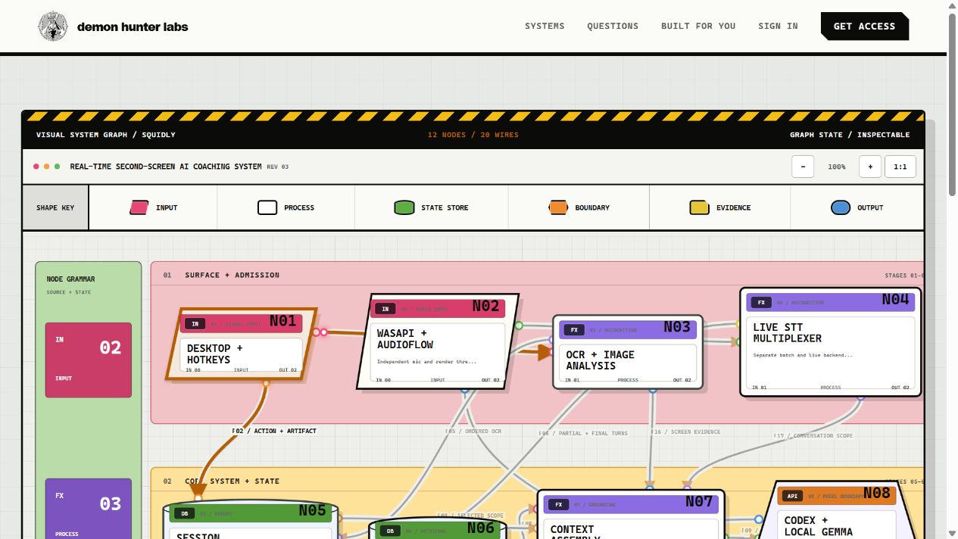Click the FX badge on node N04
Screen dimensions: 958x539
click(761, 302)
